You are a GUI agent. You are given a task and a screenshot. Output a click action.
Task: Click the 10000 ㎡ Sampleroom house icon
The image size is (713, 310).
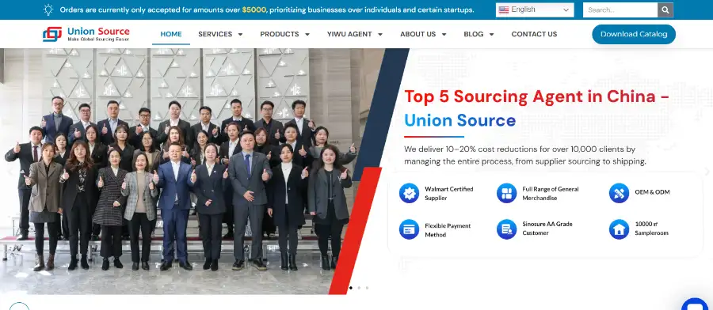(619, 229)
